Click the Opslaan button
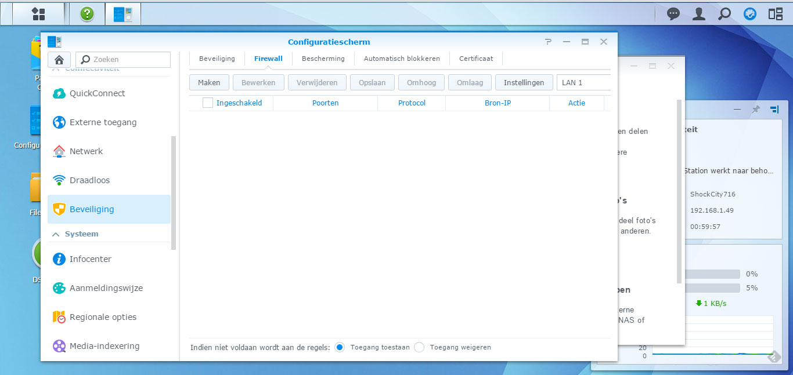 tap(372, 82)
